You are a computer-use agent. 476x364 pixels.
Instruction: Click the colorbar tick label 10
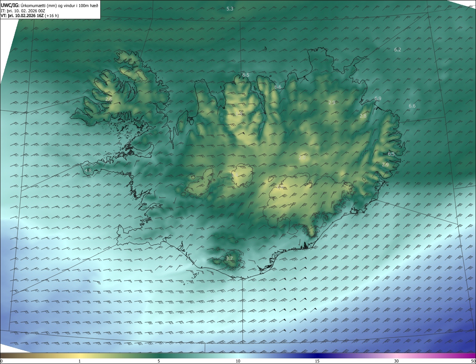tap(238, 361)
